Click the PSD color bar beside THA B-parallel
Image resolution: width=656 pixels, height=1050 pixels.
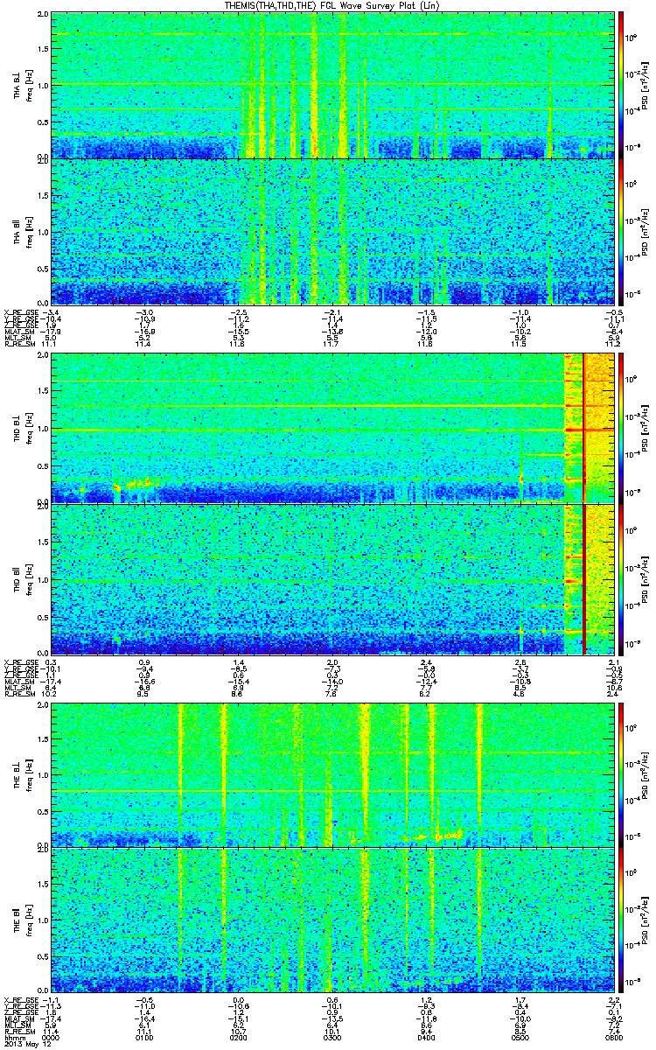click(620, 231)
